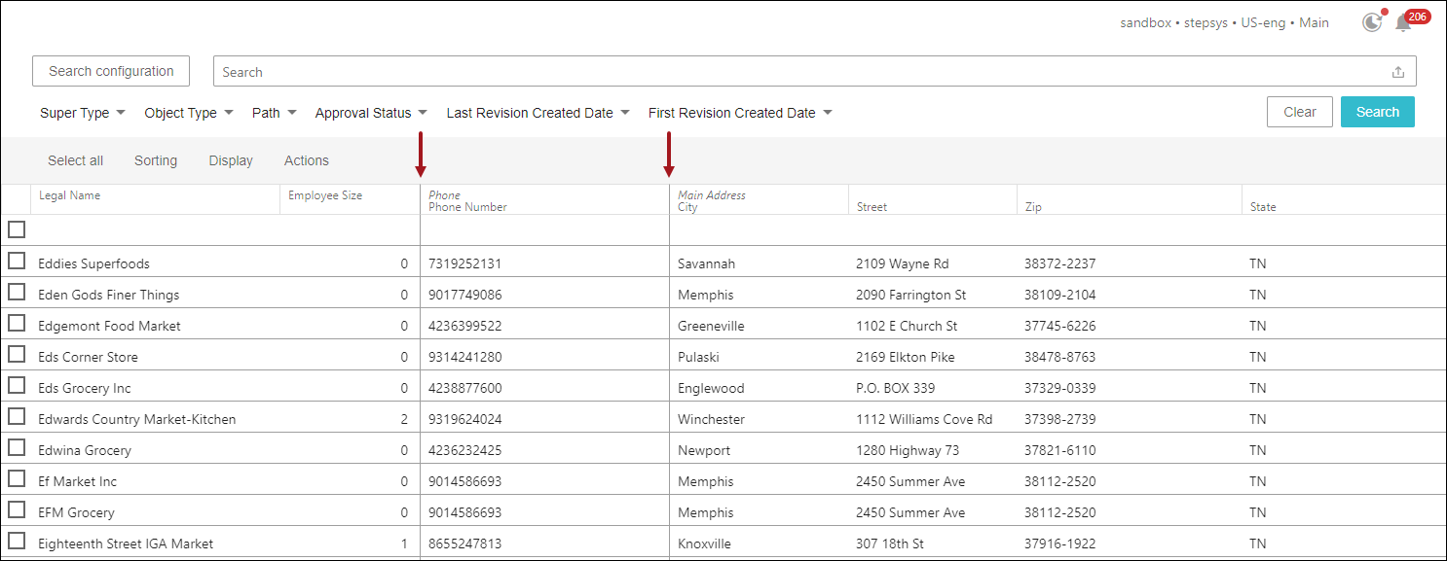Tick the Eds Corner Store checkbox

[17, 355]
